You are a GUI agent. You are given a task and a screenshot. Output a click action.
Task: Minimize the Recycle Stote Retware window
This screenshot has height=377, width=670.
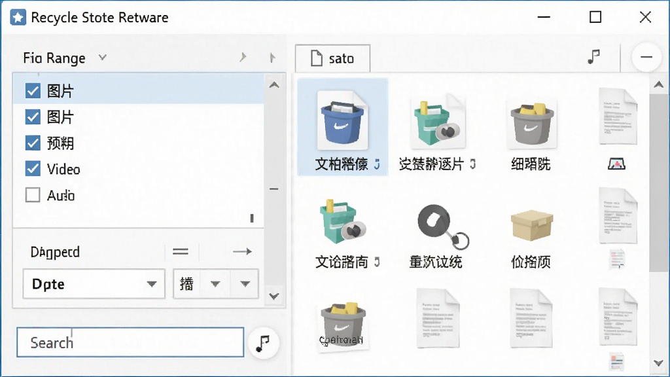[x=544, y=17]
